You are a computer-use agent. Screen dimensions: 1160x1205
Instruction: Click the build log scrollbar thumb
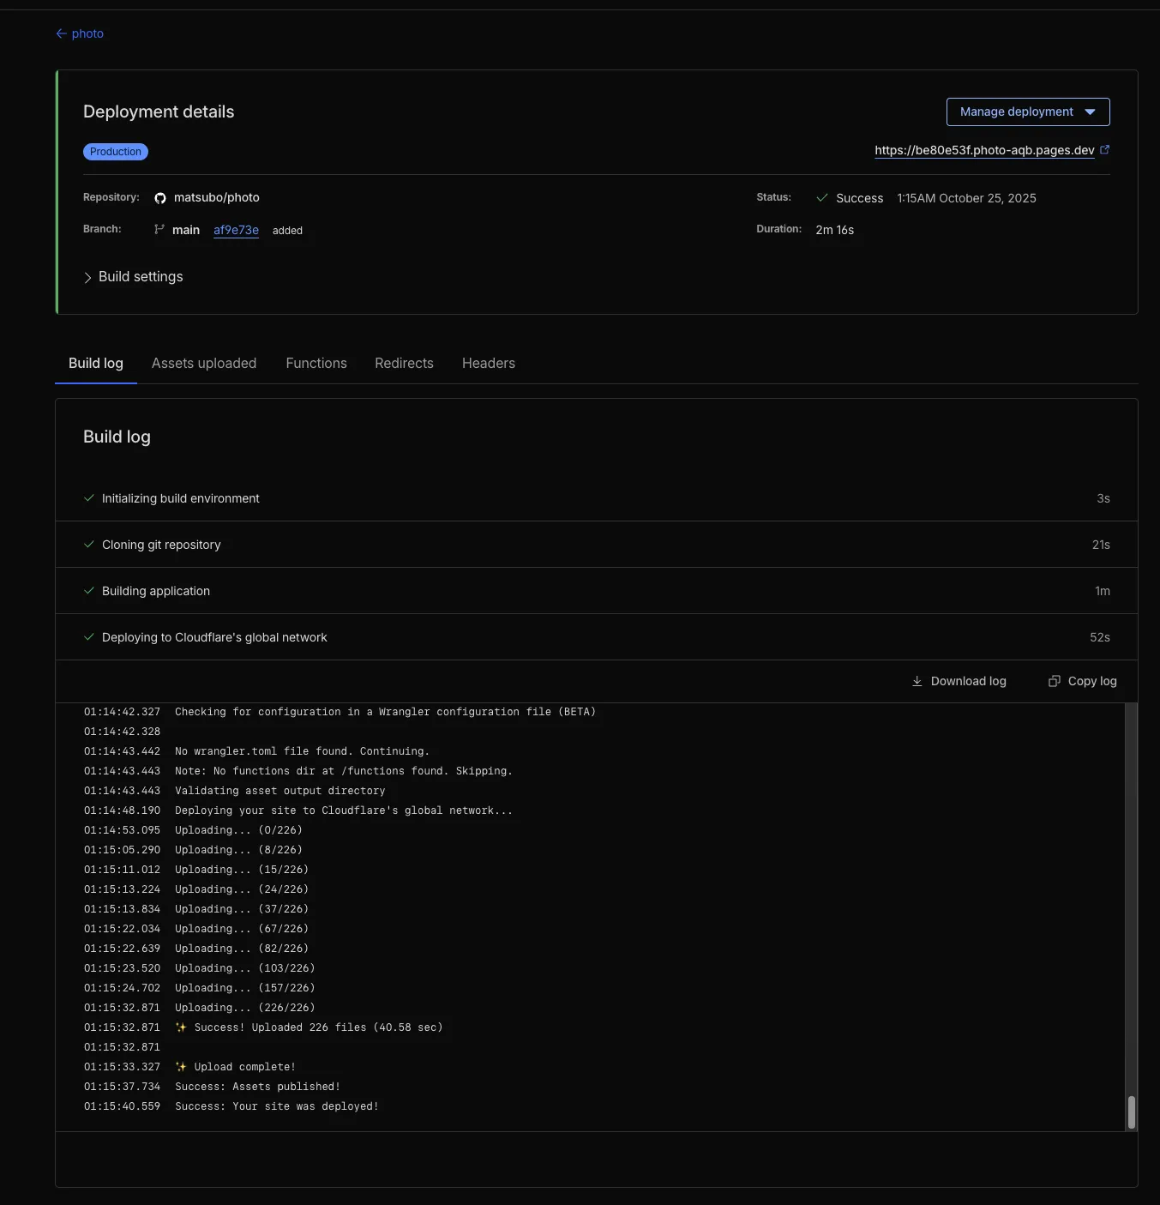pos(1132,1112)
